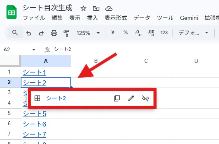Decrease decimal places
219x144 pixels.
pos(138,33)
